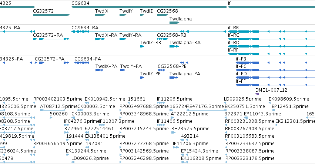
Task: Open transcript TwdlY-RA
Action: 131,35
